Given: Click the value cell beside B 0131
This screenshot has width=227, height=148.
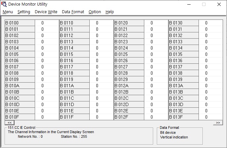Looking at the screenshot, I should click(211, 29).
